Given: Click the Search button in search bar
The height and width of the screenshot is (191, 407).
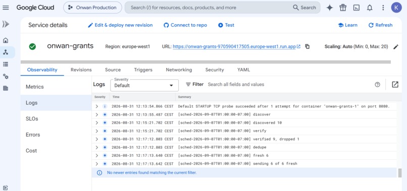Looking at the screenshot, I should coord(304,8).
